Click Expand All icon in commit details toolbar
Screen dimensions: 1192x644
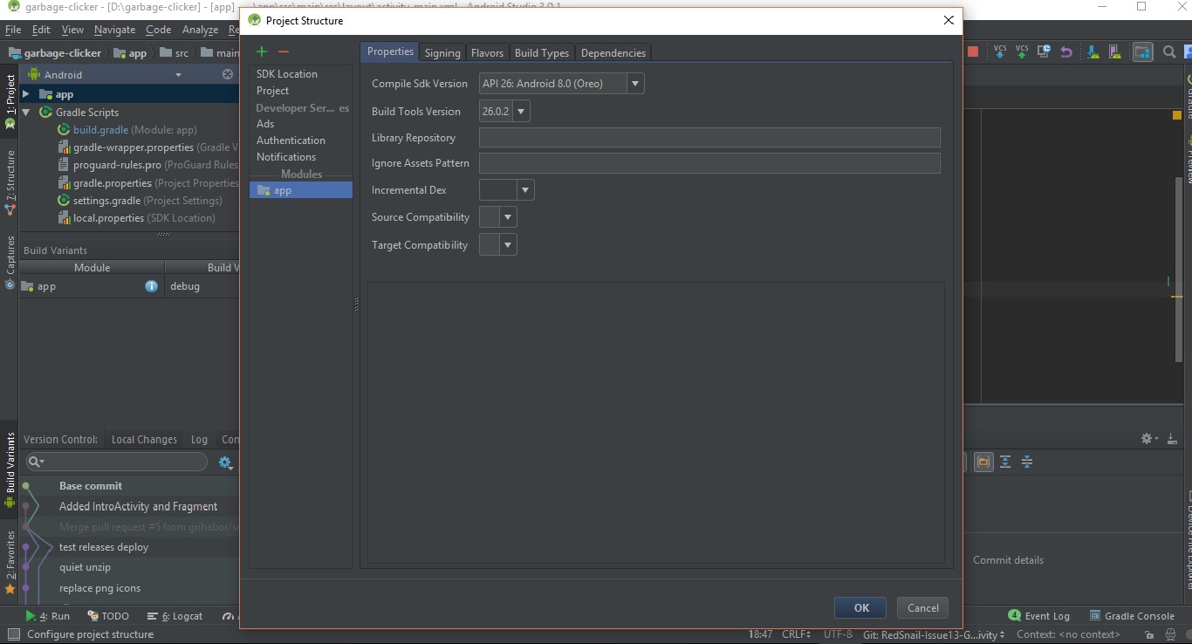(x=1005, y=462)
